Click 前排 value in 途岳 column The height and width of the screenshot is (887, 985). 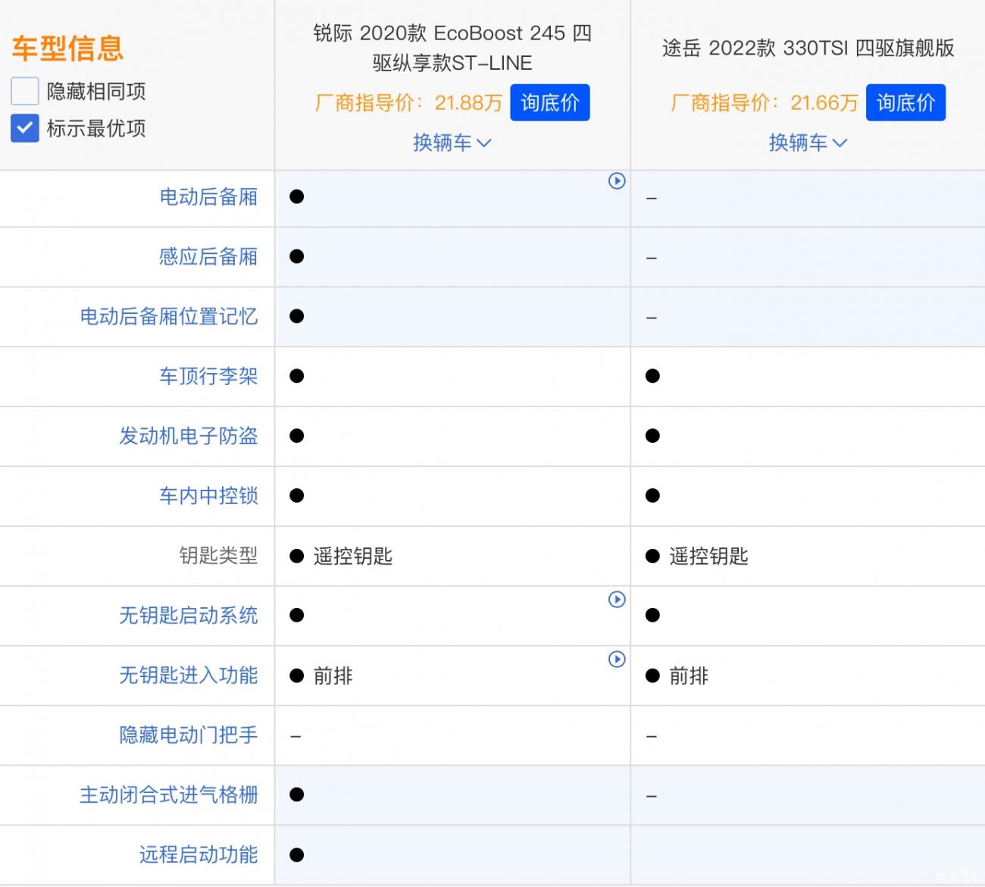[x=689, y=676]
